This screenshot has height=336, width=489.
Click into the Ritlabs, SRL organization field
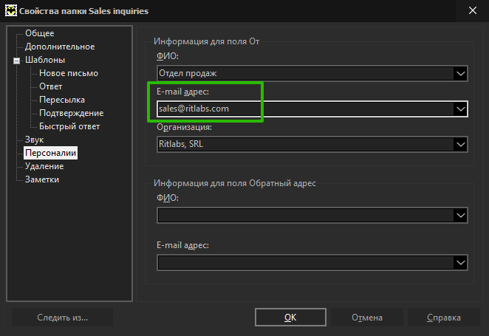point(305,144)
